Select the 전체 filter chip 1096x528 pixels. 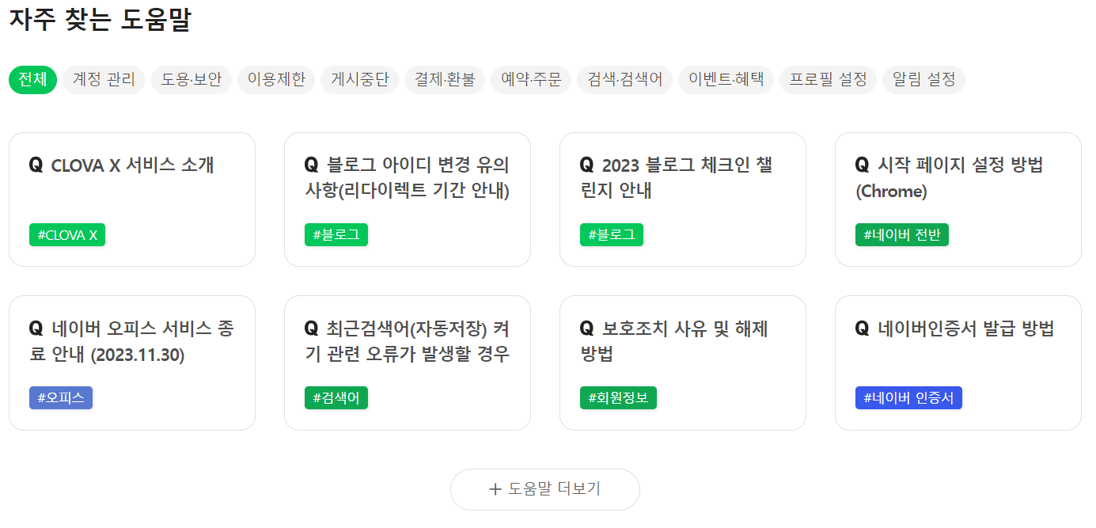[32, 79]
